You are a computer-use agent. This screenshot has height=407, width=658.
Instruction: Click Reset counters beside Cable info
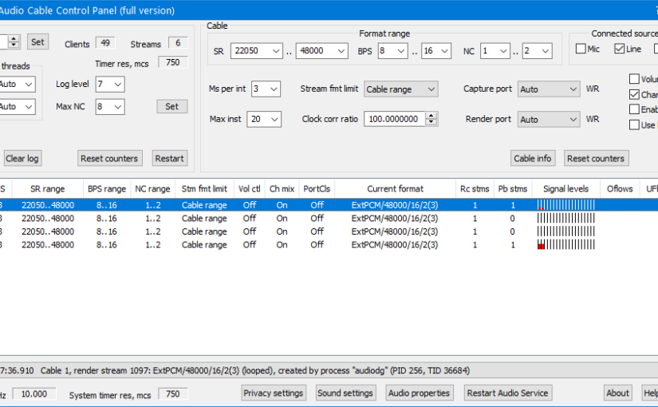click(596, 158)
